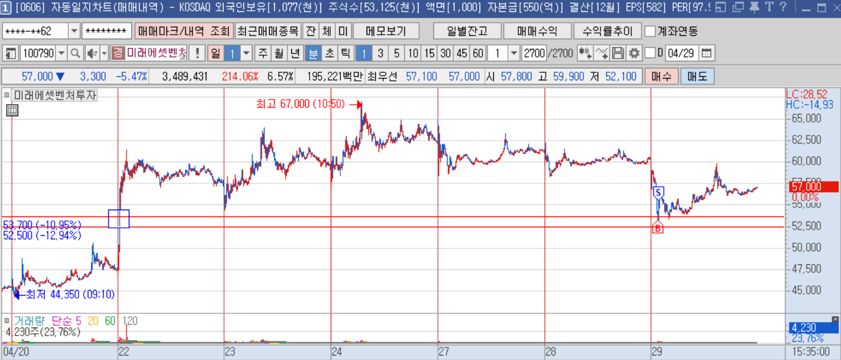Toggle the 미 button
This screenshot has width=841, height=360.
click(343, 31)
